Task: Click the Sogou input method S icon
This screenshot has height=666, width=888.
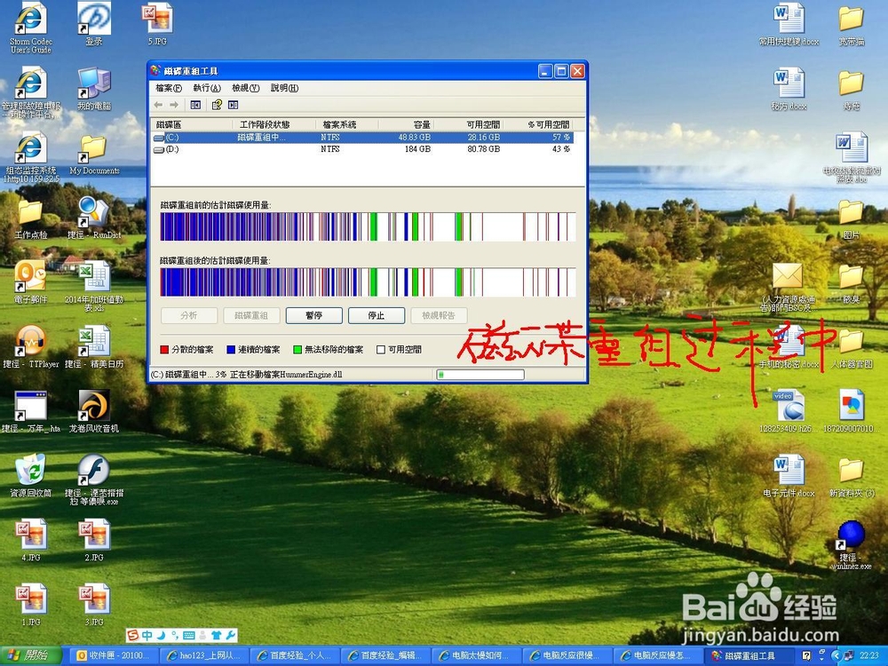Action: pyautogui.click(x=133, y=636)
